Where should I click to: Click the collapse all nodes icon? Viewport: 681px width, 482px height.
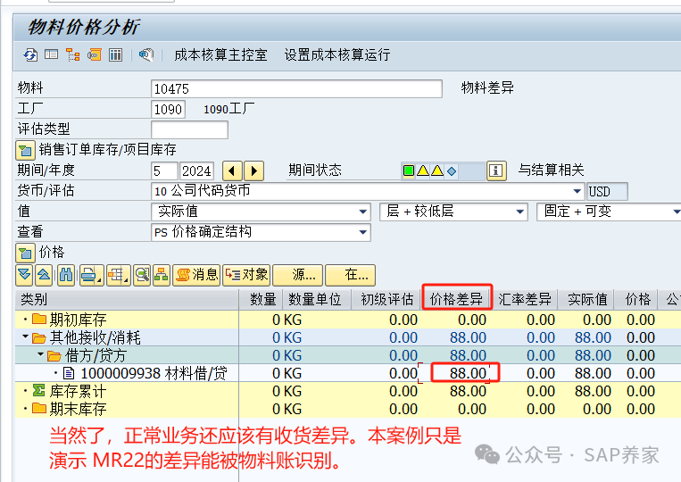[44, 275]
